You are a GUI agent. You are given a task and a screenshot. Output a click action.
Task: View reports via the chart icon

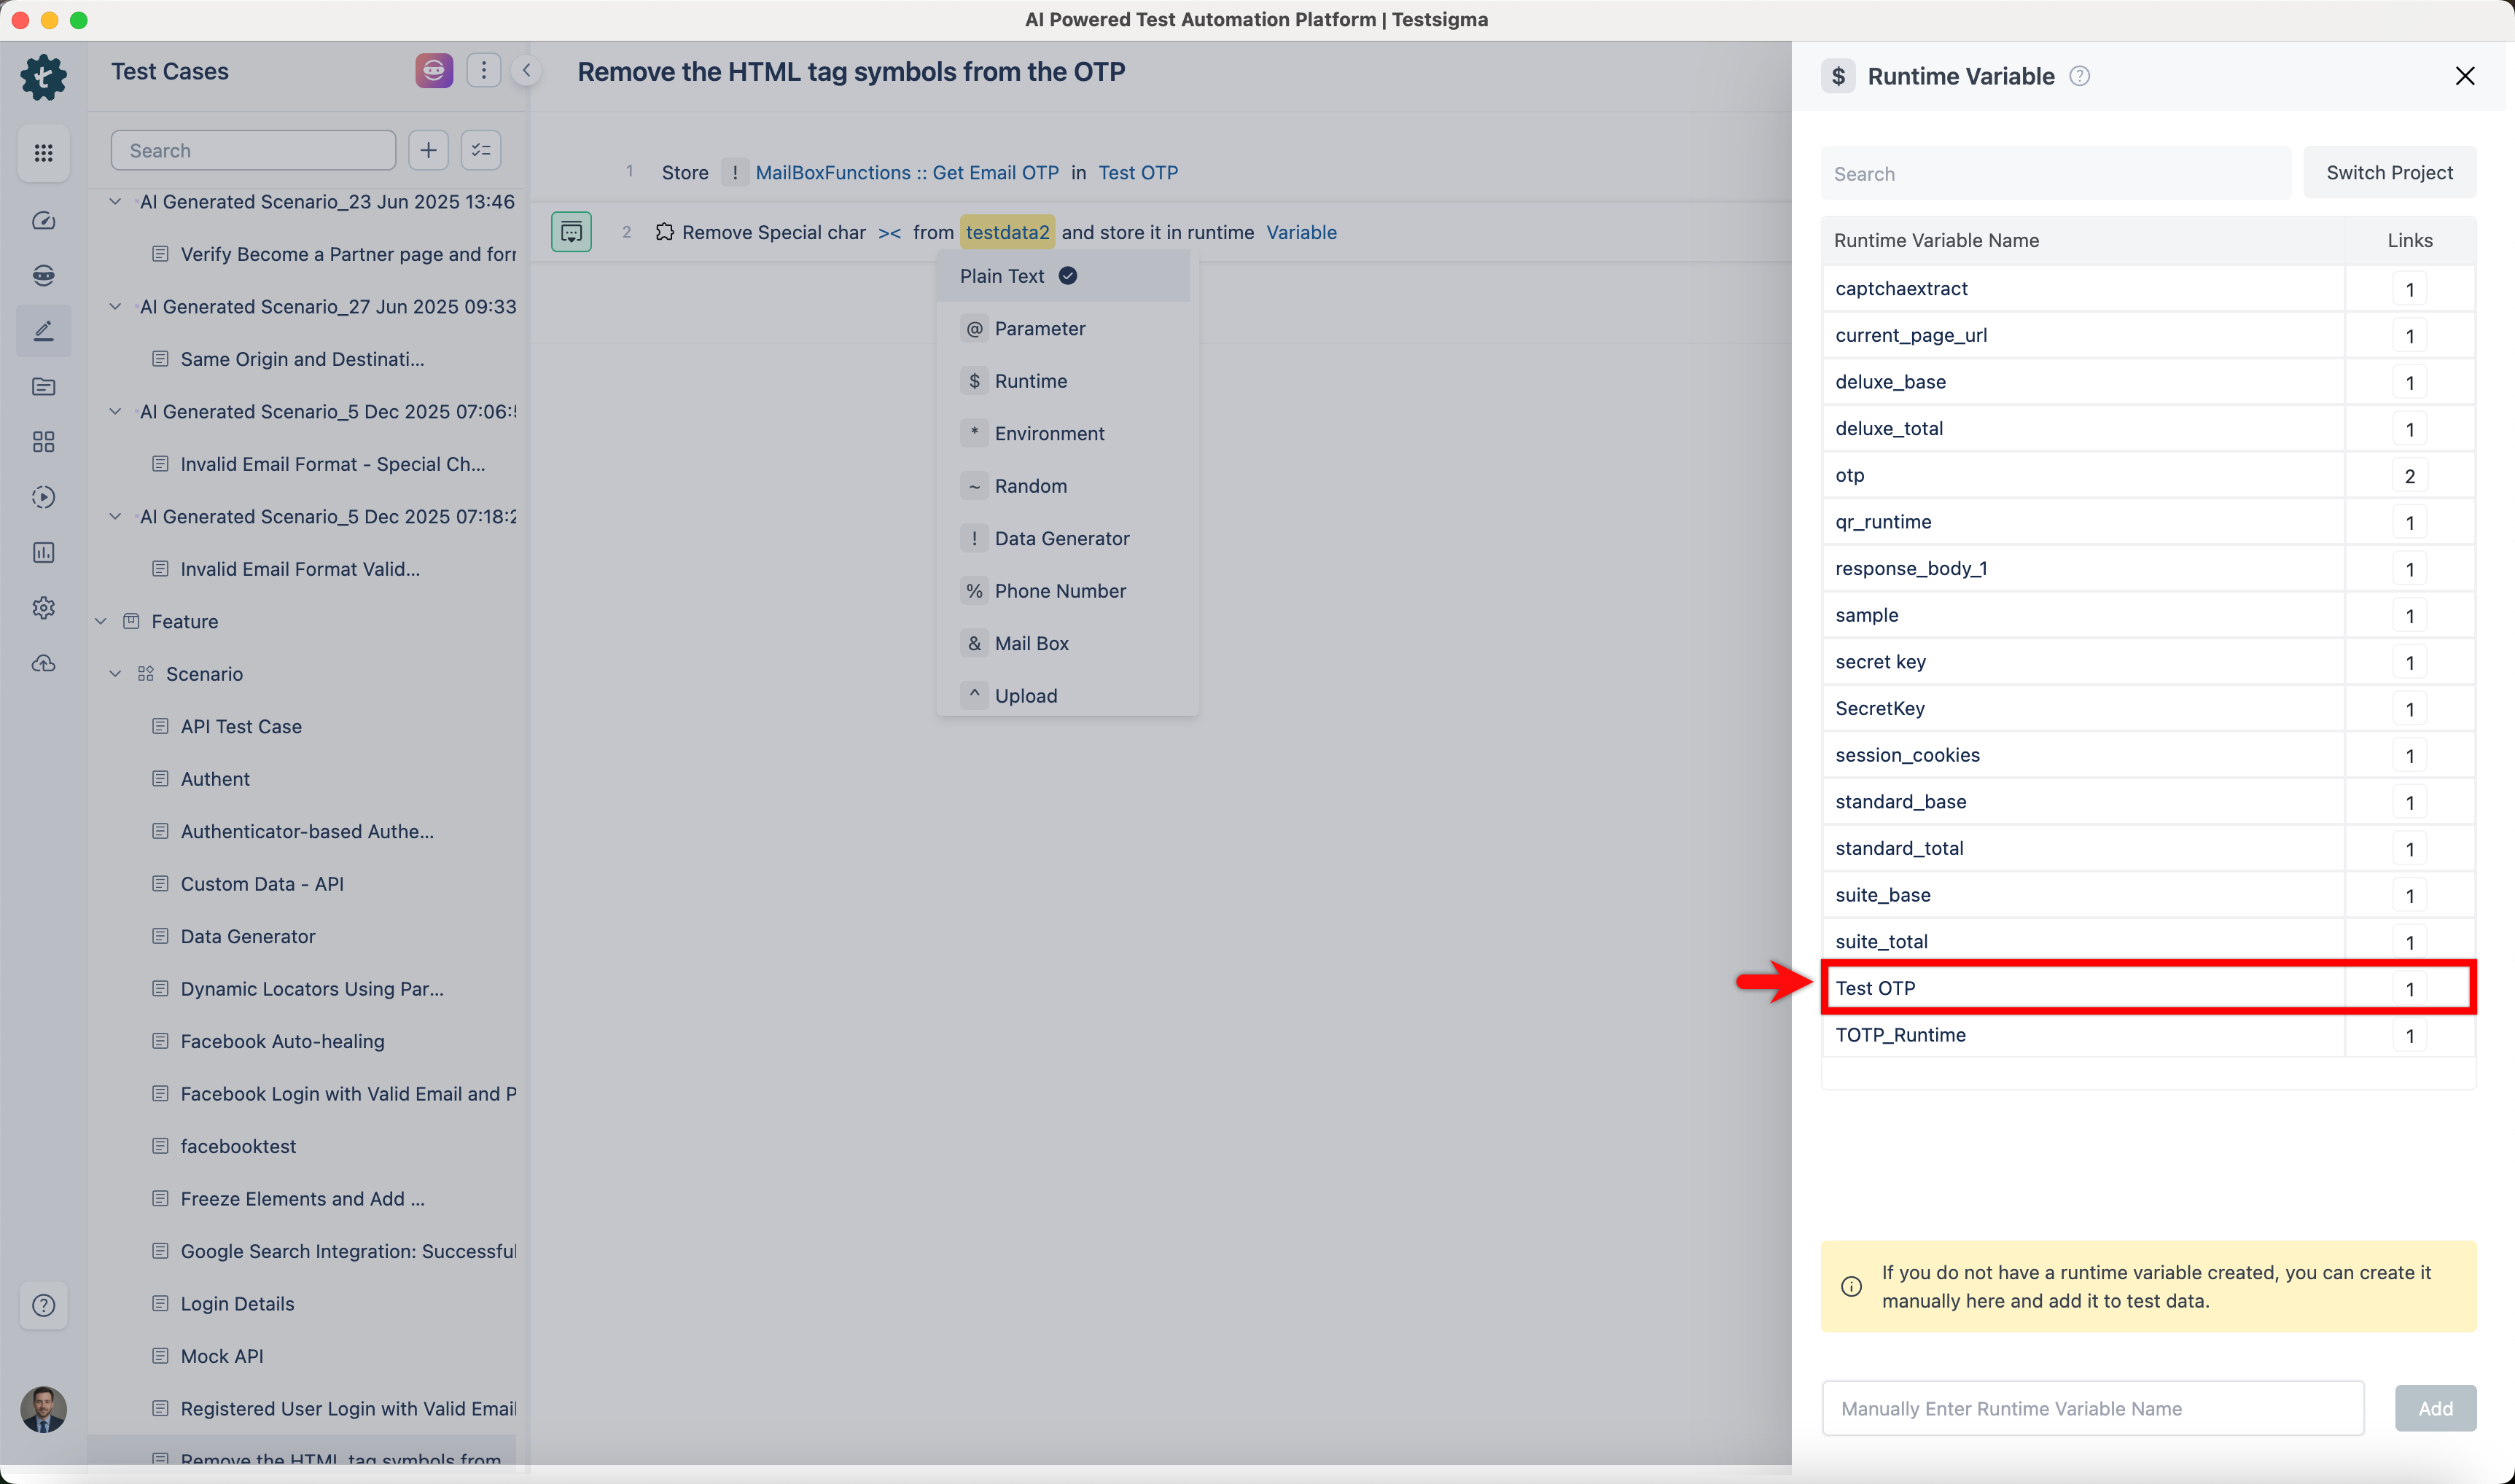[43, 552]
